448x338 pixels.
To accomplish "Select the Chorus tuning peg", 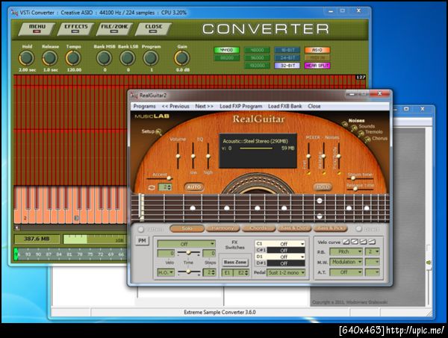I will click(367, 140).
